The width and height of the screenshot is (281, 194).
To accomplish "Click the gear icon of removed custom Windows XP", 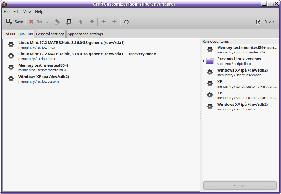I will (x=210, y=106).
